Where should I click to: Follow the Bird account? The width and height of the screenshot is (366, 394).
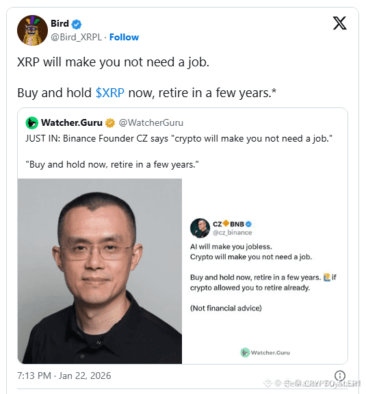tap(124, 37)
